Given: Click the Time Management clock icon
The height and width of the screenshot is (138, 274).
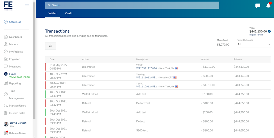Looking at the screenshot, I should (x=6, y=94).
